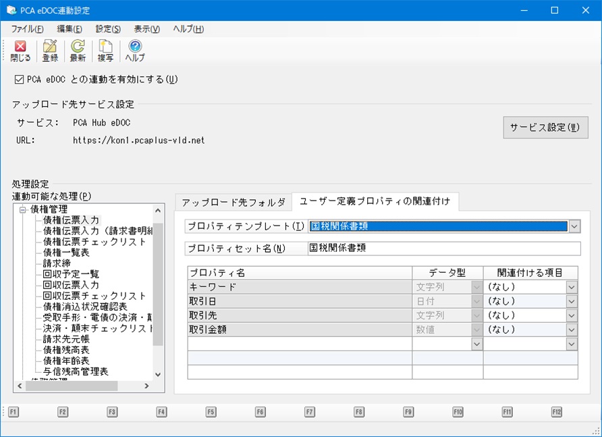
Task: Click the F12 function key icon
Action: (556, 412)
